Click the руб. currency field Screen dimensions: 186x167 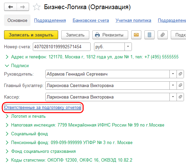109,47
